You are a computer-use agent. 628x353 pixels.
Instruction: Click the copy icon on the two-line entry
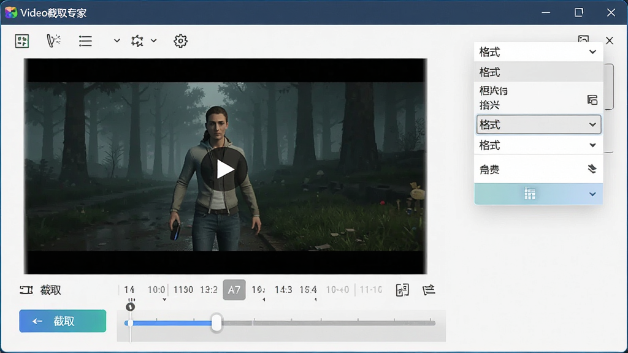(x=592, y=100)
